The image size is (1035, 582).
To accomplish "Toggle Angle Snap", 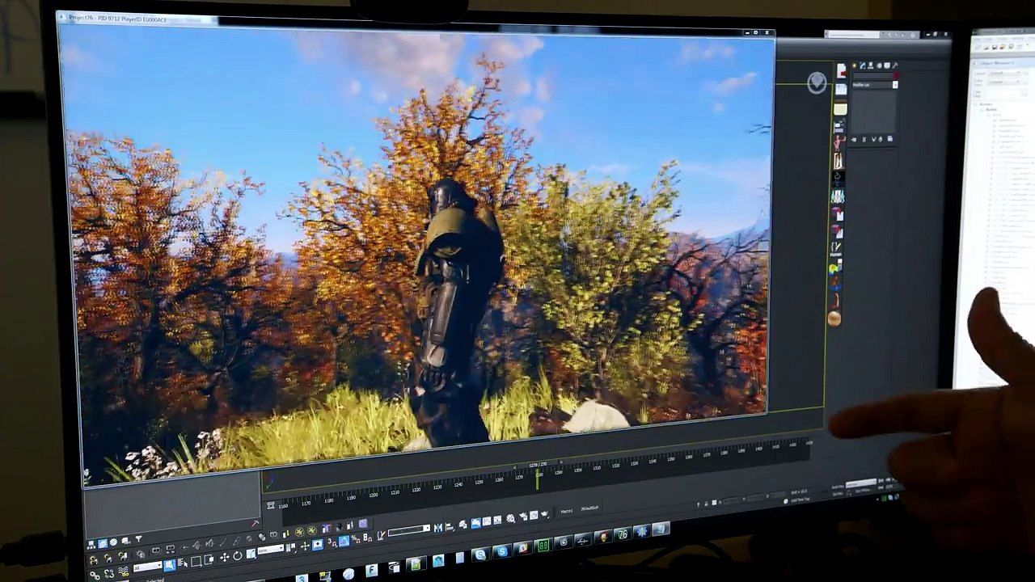I will (x=344, y=541).
